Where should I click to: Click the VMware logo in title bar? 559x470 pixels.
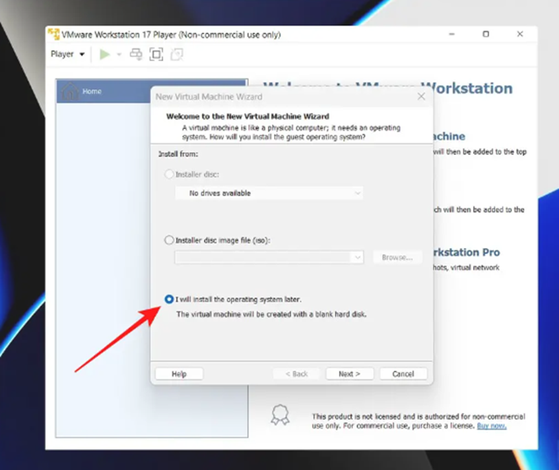pos(54,34)
